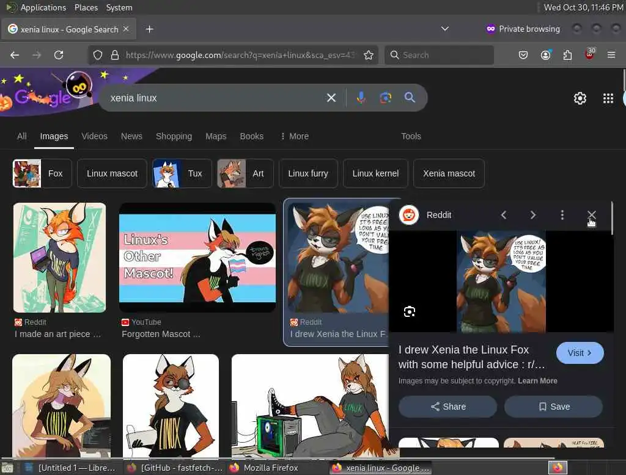Image resolution: width=626 pixels, height=475 pixels.
Task: Open the System menu in top panel
Action: click(119, 7)
